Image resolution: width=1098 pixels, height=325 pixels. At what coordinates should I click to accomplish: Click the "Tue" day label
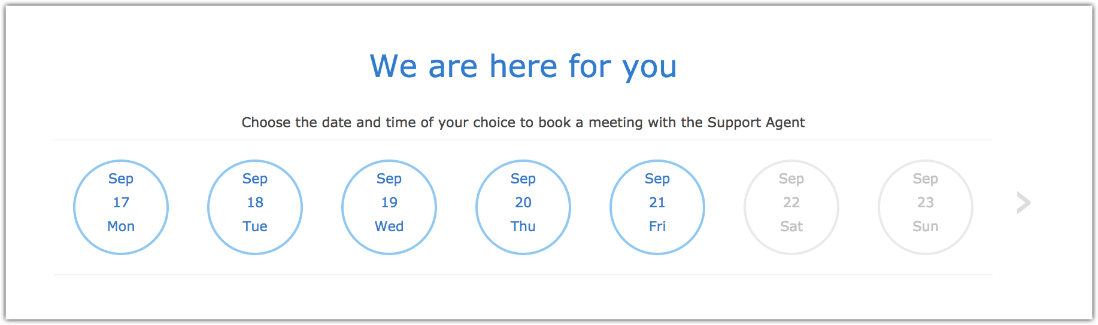255,226
